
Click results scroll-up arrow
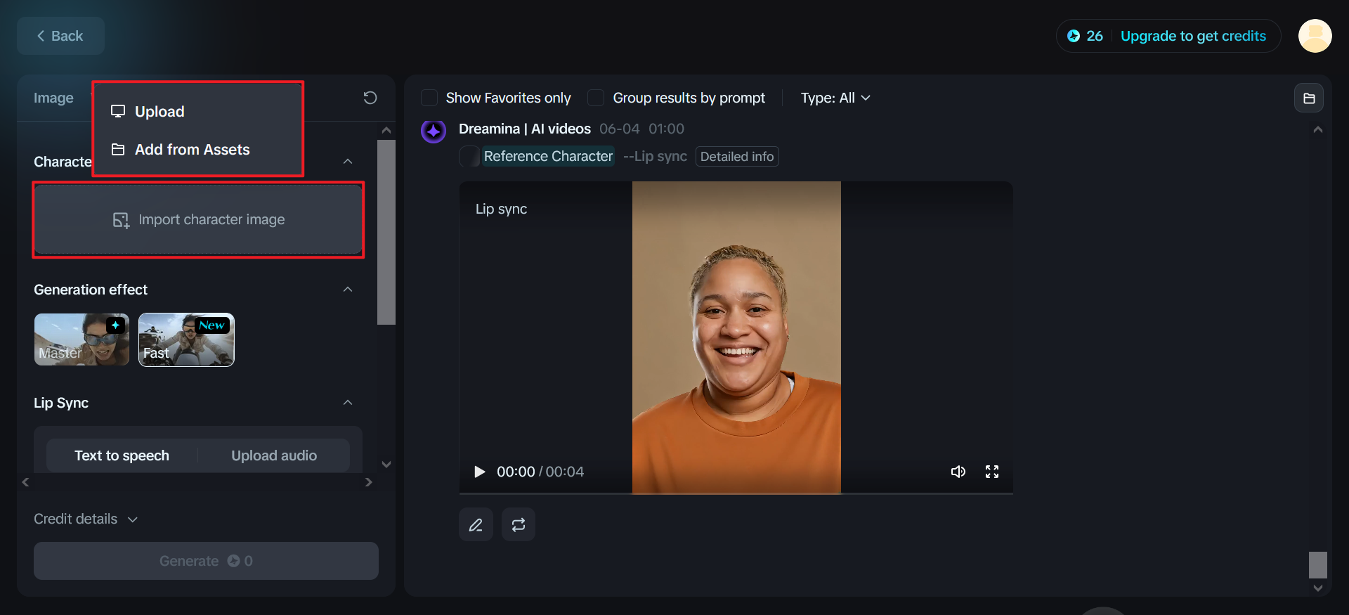(1318, 130)
